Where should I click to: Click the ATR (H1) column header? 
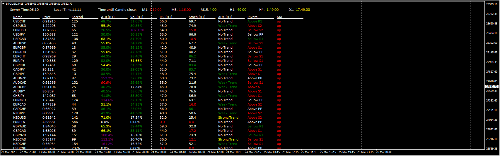coord(108,17)
